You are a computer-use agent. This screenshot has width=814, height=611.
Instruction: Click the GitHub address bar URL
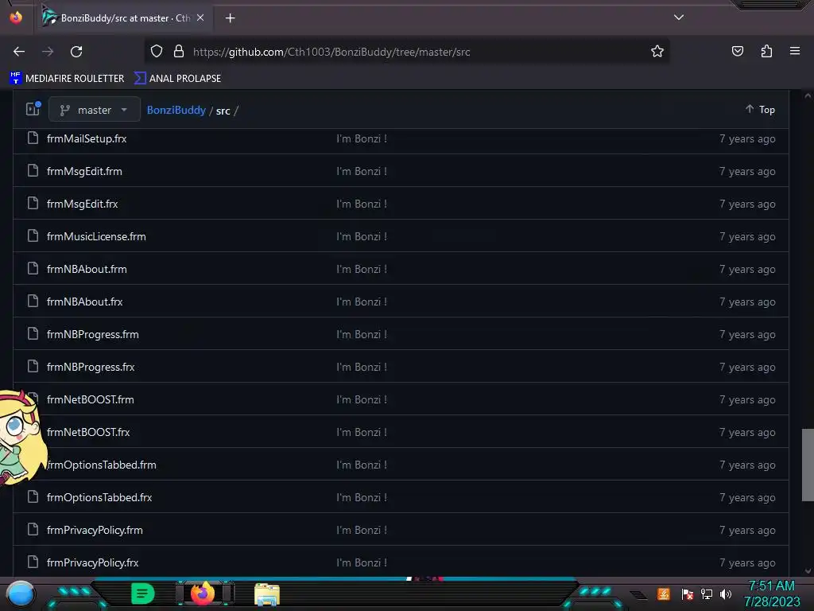pyautogui.click(x=331, y=52)
